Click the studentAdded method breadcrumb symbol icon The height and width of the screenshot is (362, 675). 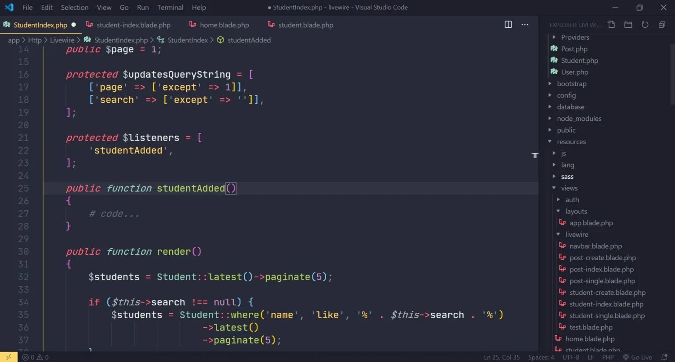point(221,40)
